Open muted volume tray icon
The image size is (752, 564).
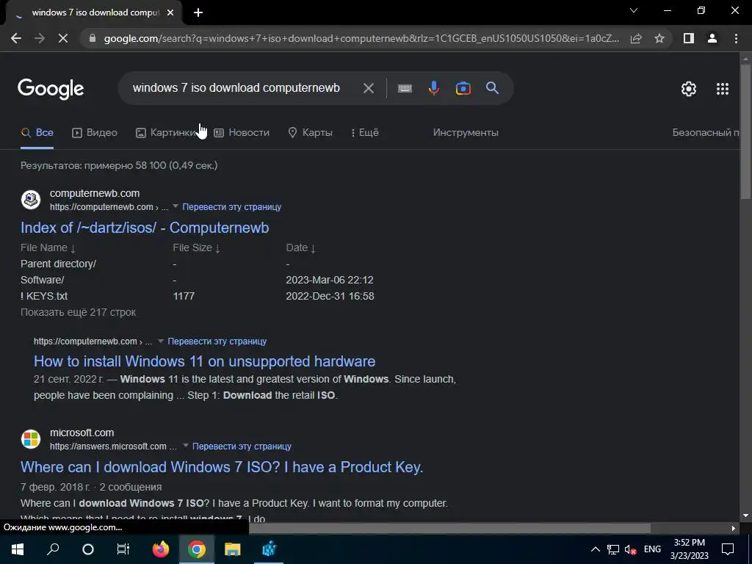click(631, 549)
